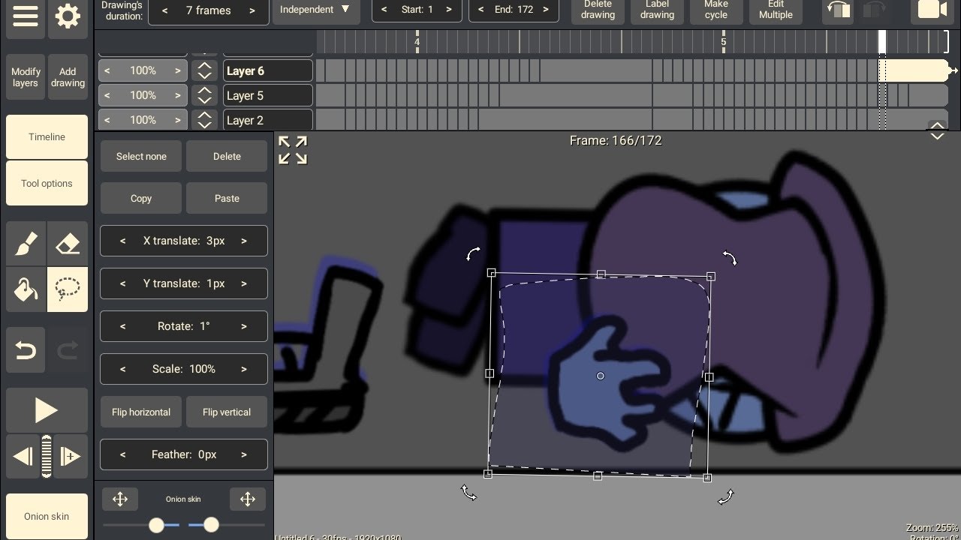Toggle Onion skin panel
961x540 pixels.
click(47, 516)
